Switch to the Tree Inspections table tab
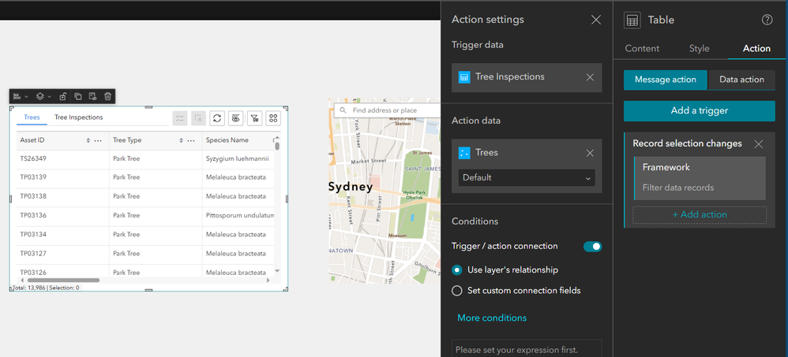Screen dimensions: 788x357 [x=78, y=117]
